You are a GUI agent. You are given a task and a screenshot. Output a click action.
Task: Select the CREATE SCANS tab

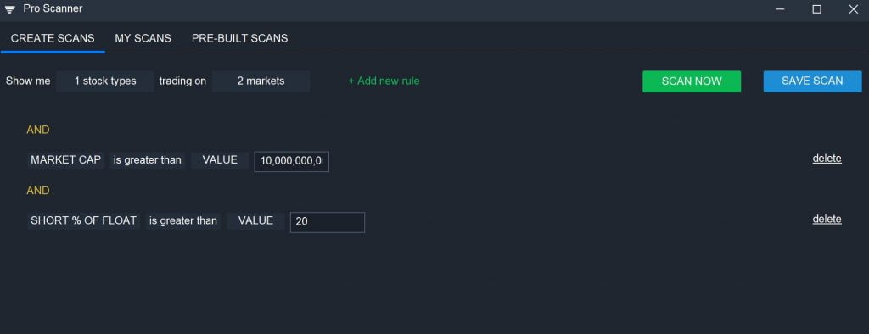53,38
